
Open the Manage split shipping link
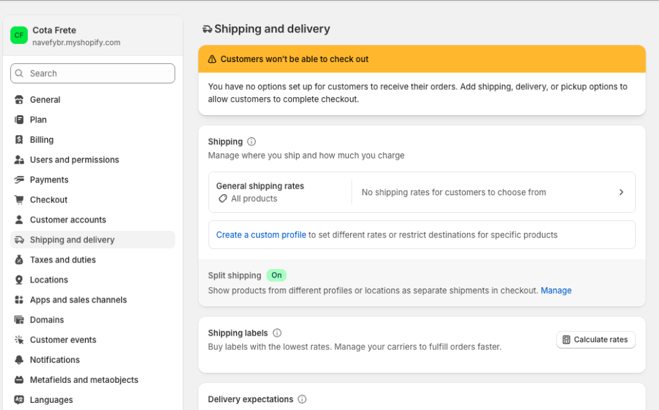click(x=556, y=290)
